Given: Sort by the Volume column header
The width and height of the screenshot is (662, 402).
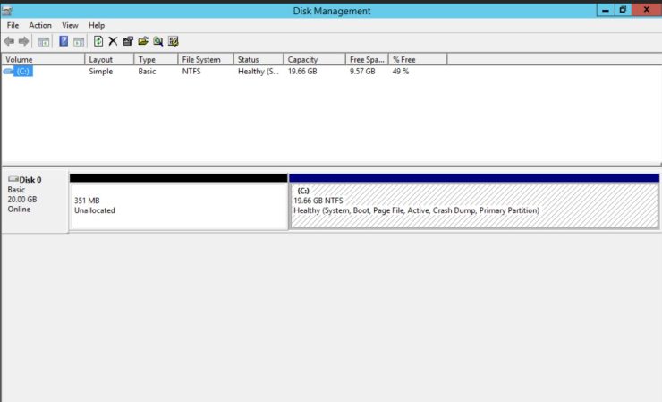Looking at the screenshot, I should click(x=43, y=60).
